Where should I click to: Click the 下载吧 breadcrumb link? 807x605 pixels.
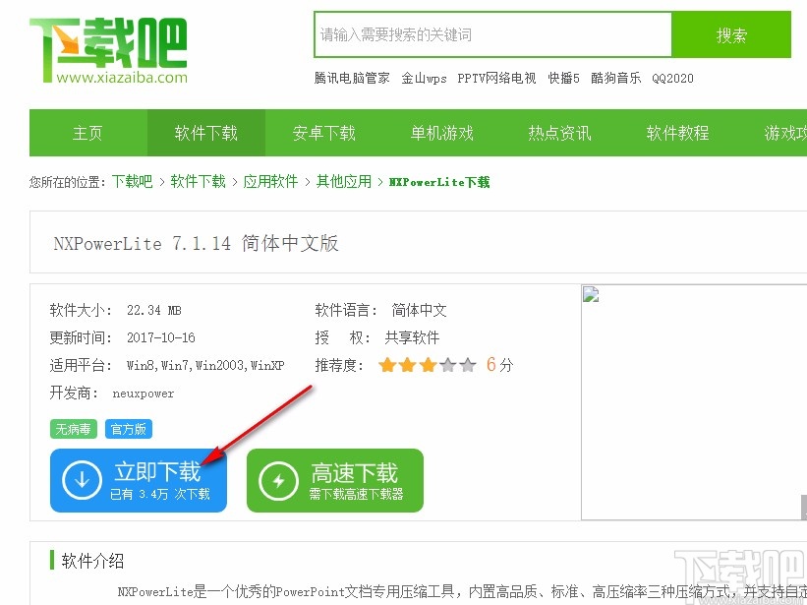pos(133,181)
